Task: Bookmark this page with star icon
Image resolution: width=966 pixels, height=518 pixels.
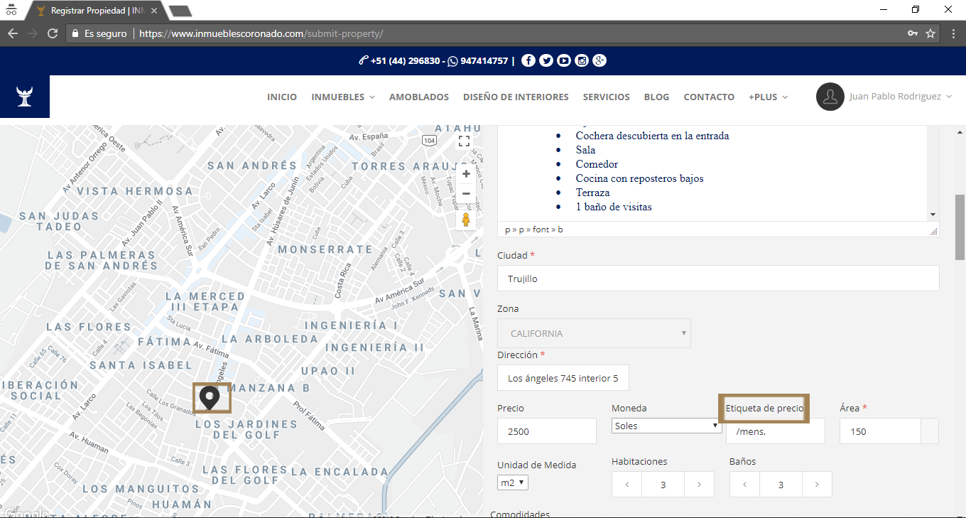Action: 930,33
